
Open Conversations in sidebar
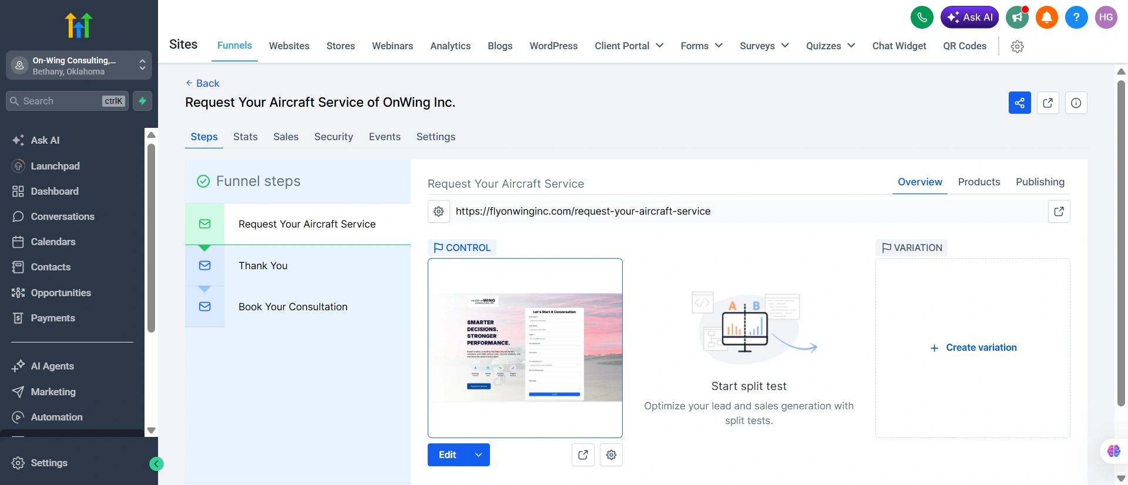[53, 216]
